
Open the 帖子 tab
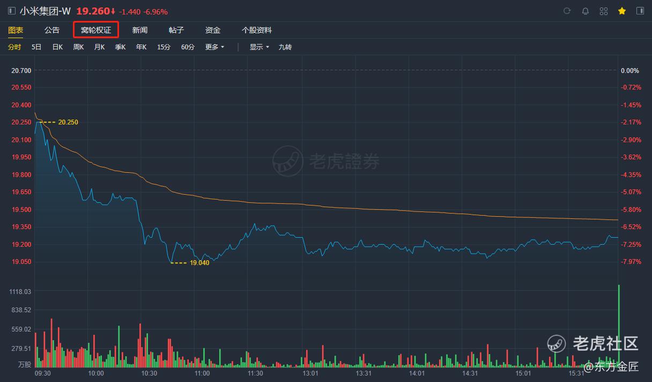(176, 30)
